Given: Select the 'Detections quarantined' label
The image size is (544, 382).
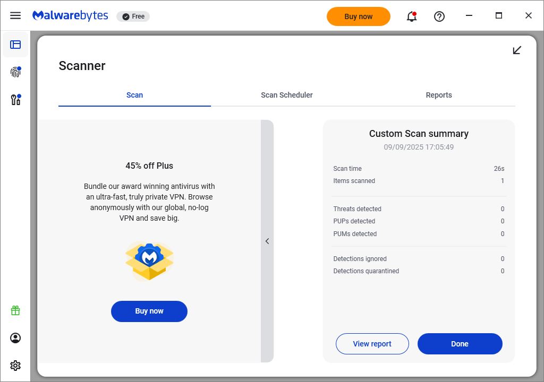Looking at the screenshot, I should [x=366, y=271].
